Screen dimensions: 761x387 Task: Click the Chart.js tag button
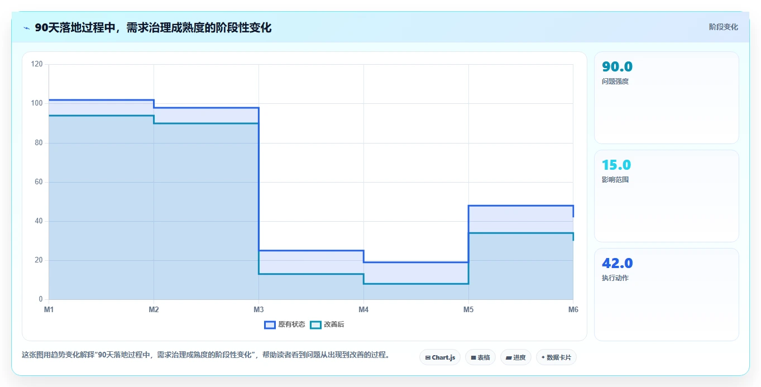440,357
